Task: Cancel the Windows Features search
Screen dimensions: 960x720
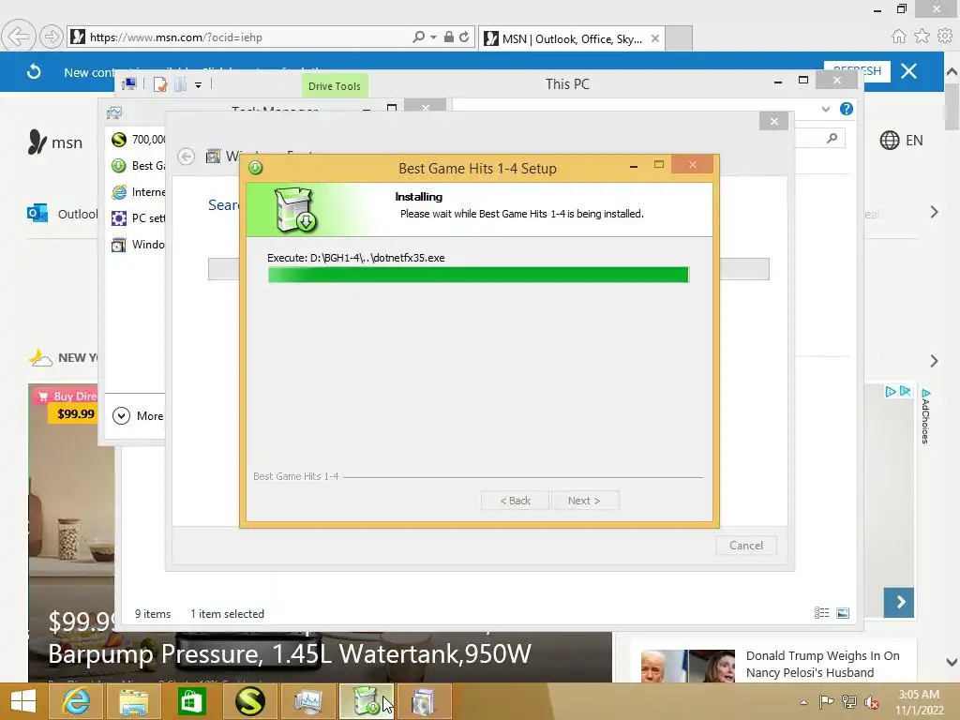Action: tap(745, 546)
